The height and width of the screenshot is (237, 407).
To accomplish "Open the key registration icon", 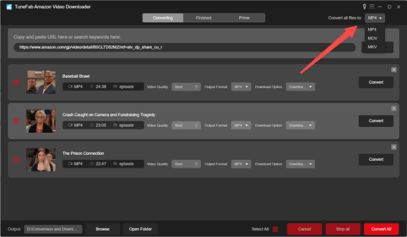I will click(364, 7).
